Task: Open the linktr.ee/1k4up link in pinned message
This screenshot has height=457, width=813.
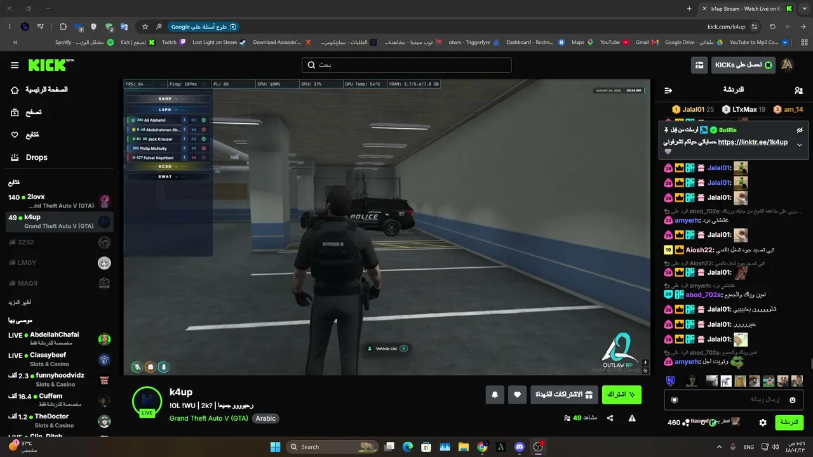Action: tap(753, 142)
